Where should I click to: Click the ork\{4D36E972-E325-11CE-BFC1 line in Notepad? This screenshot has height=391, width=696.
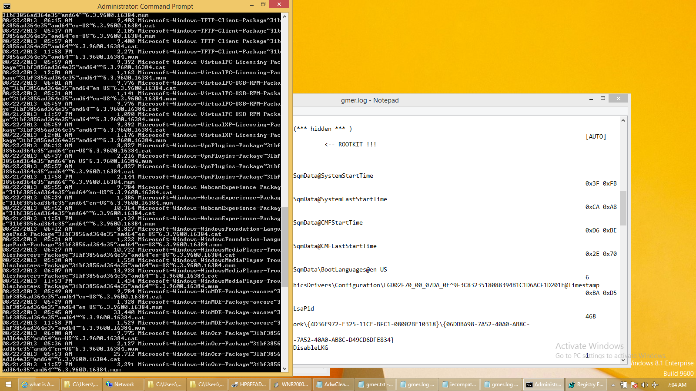pyautogui.click(x=412, y=324)
